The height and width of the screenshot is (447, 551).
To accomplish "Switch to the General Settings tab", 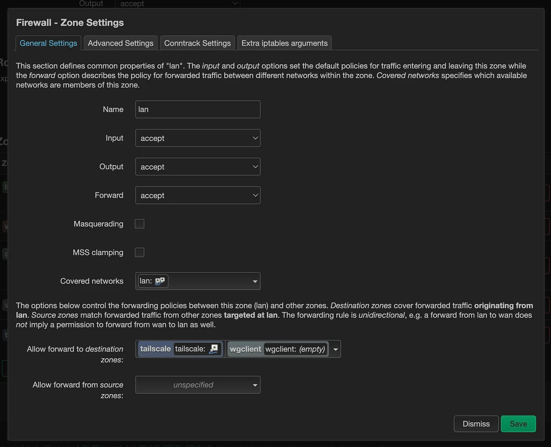I will 48,43.
